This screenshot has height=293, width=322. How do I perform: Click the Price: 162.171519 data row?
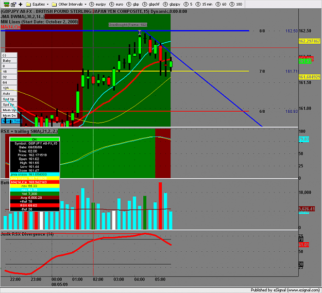(35, 155)
